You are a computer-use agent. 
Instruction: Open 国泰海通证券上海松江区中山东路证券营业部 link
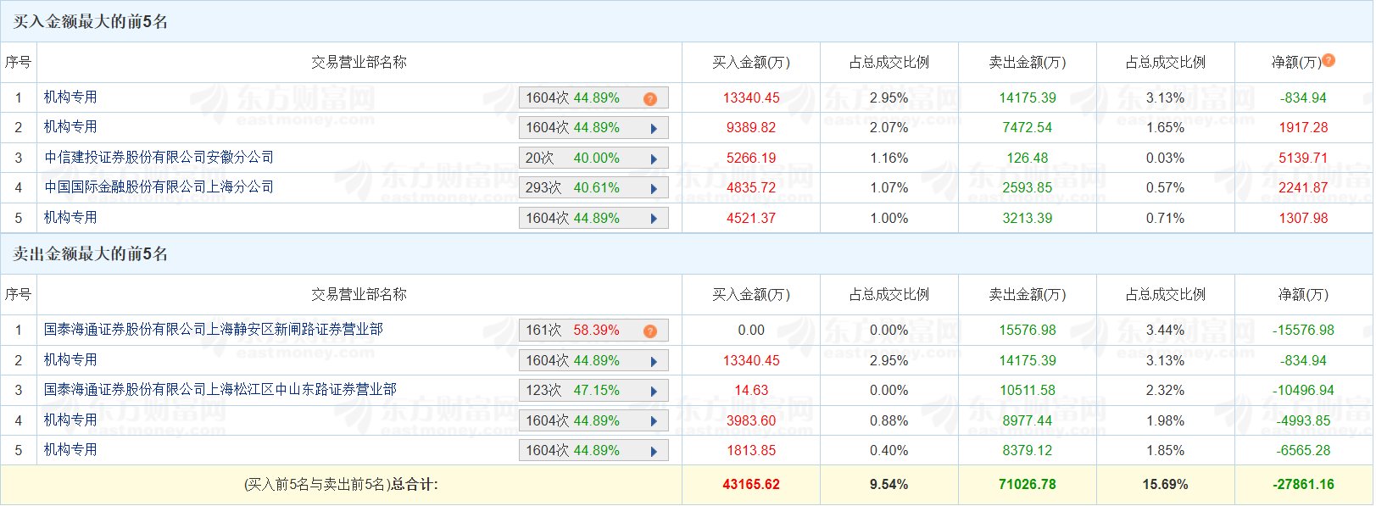pyautogui.click(x=220, y=390)
